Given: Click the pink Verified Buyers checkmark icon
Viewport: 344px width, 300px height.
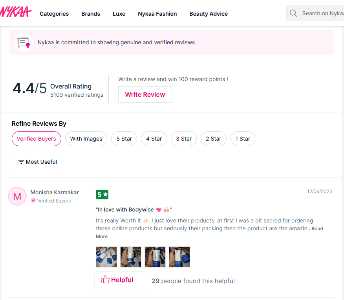Looking at the screenshot, I should (33, 201).
